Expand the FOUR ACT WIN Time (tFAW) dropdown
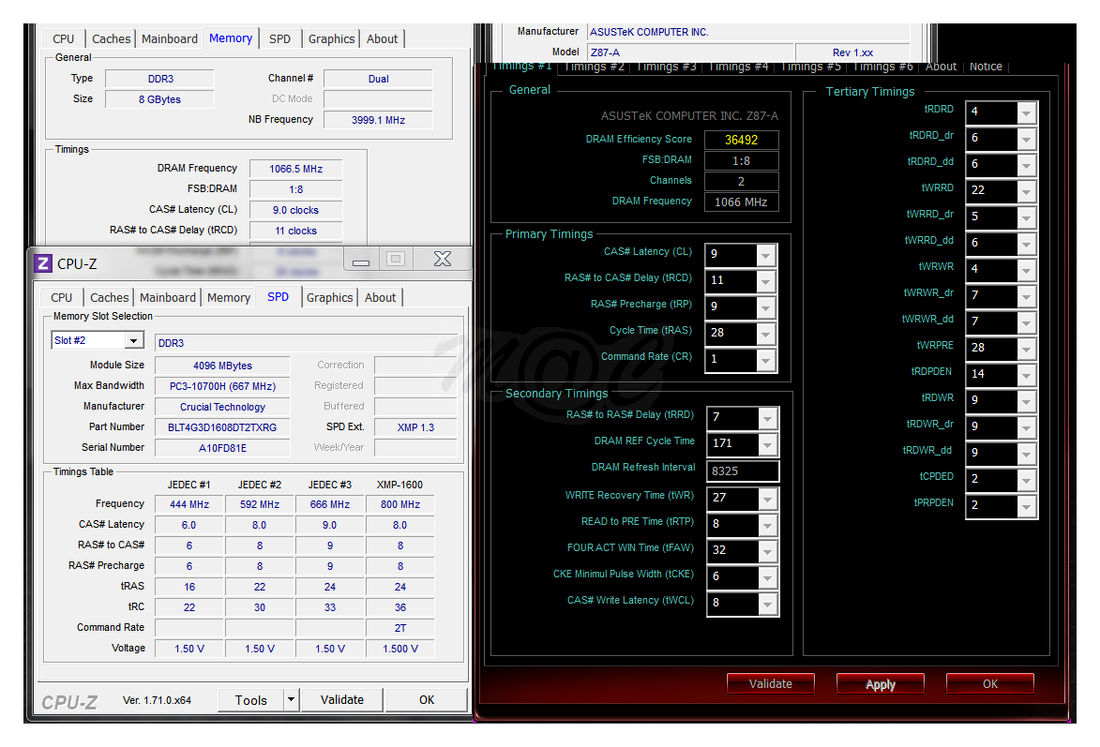Image resolution: width=1100 pixels, height=747 pixels. 768,550
